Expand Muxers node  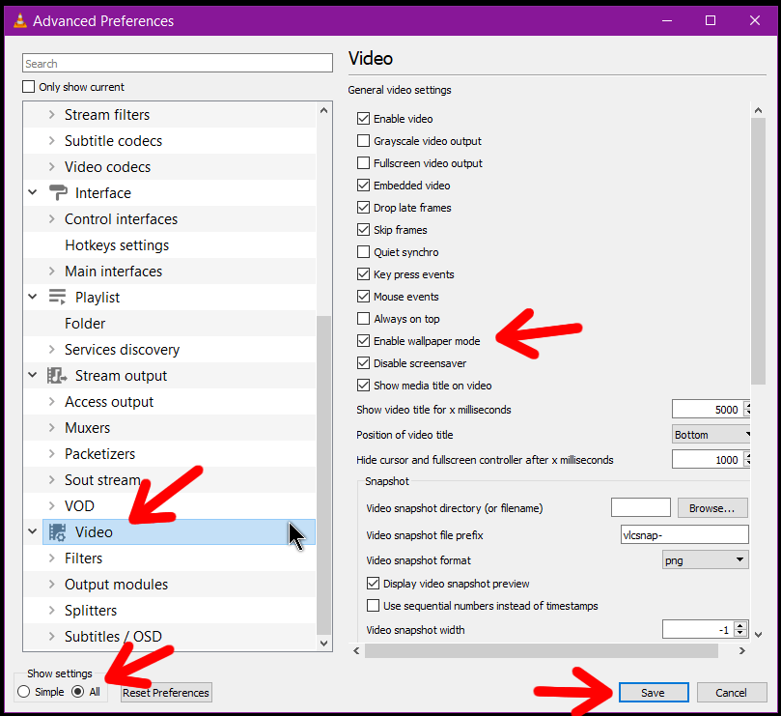tap(51, 427)
